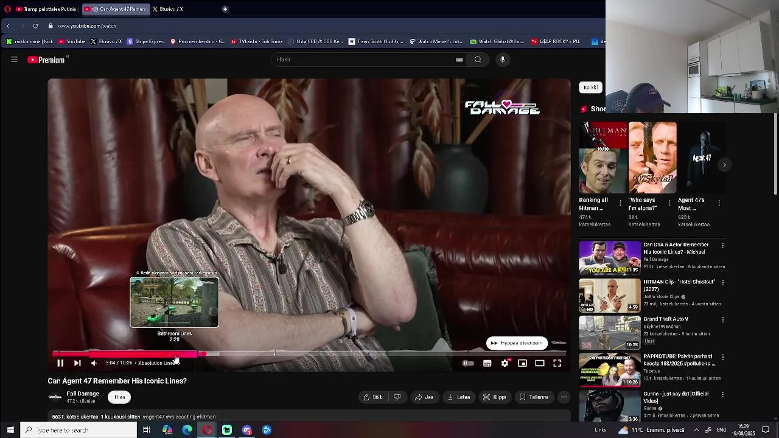The height and width of the screenshot is (438, 779).
Task: Open RAPPIOTUBE video thumbnail
Action: (609, 369)
